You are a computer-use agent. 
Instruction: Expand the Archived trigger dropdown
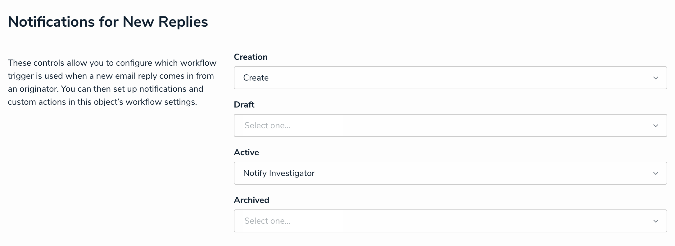coord(450,221)
